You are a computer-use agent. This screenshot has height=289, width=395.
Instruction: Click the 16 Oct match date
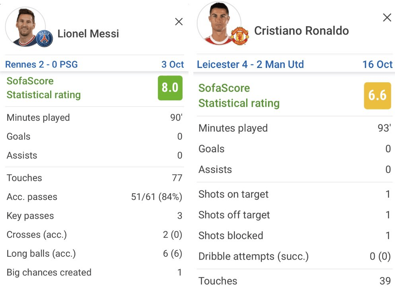click(377, 64)
